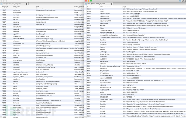This screenshot has height=118, width=186.
Task: Click the yellow minimize light of fofa window
Action: tap(88, 1)
